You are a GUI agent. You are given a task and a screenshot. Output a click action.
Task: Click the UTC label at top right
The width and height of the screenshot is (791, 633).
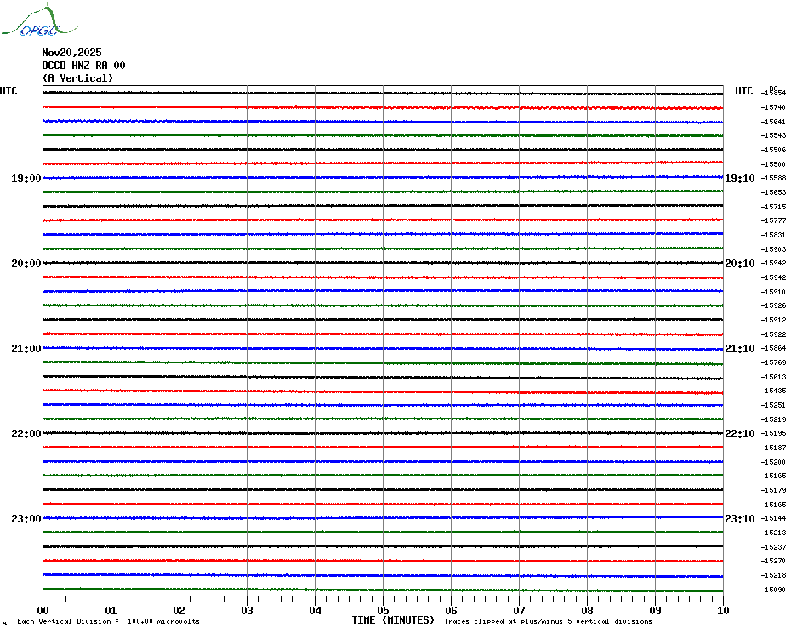744,91
